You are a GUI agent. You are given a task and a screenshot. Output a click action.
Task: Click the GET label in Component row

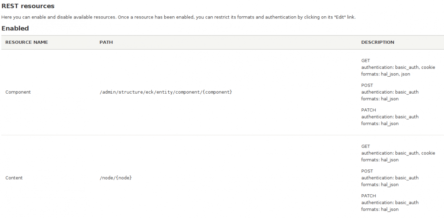365,61
